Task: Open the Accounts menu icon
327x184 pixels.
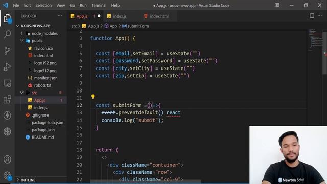Action: (x=7, y=159)
